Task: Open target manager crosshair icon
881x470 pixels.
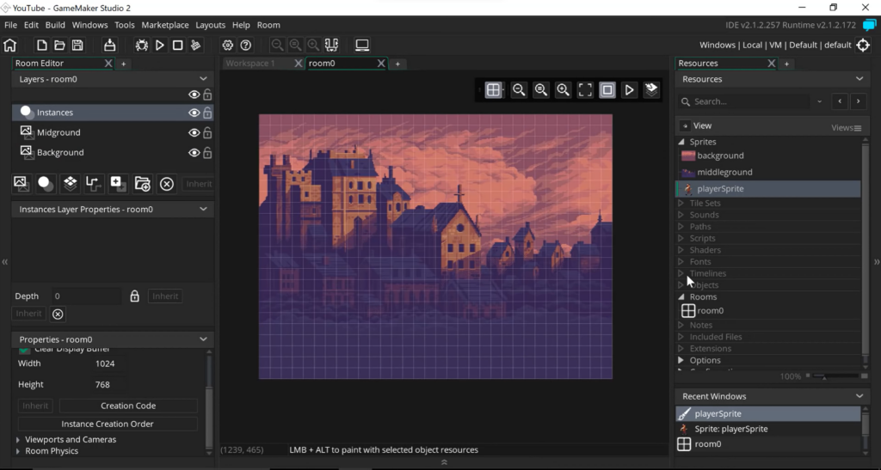Action: pos(863,45)
